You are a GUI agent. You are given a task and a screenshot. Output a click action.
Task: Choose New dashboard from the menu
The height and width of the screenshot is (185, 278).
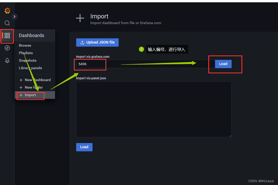35,80
